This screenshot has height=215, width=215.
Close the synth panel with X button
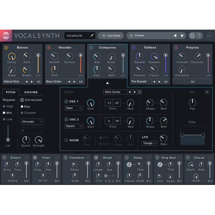pos(207,92)
